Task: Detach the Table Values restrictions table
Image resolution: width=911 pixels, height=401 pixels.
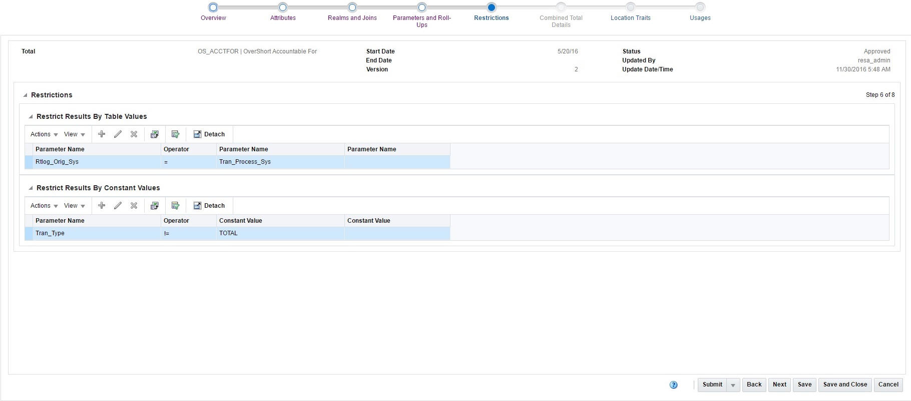Action: (x=209, y=134)
